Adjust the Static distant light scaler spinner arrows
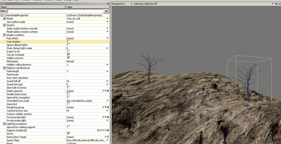This screenshot has width=281, height=144. click(x=107, y=48)
